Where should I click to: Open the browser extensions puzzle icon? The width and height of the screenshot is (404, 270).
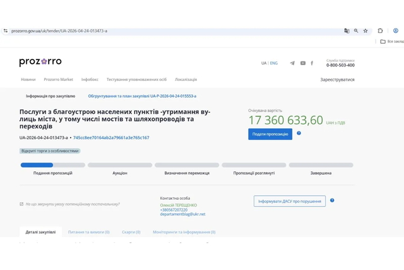[x=380, y=30]
